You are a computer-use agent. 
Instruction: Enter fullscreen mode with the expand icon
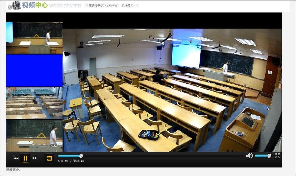click(278, 156)
